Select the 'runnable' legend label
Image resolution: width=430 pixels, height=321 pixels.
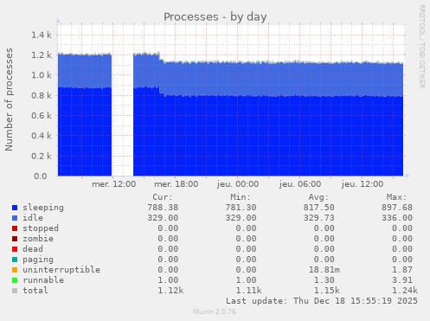(x=43, y=280)
